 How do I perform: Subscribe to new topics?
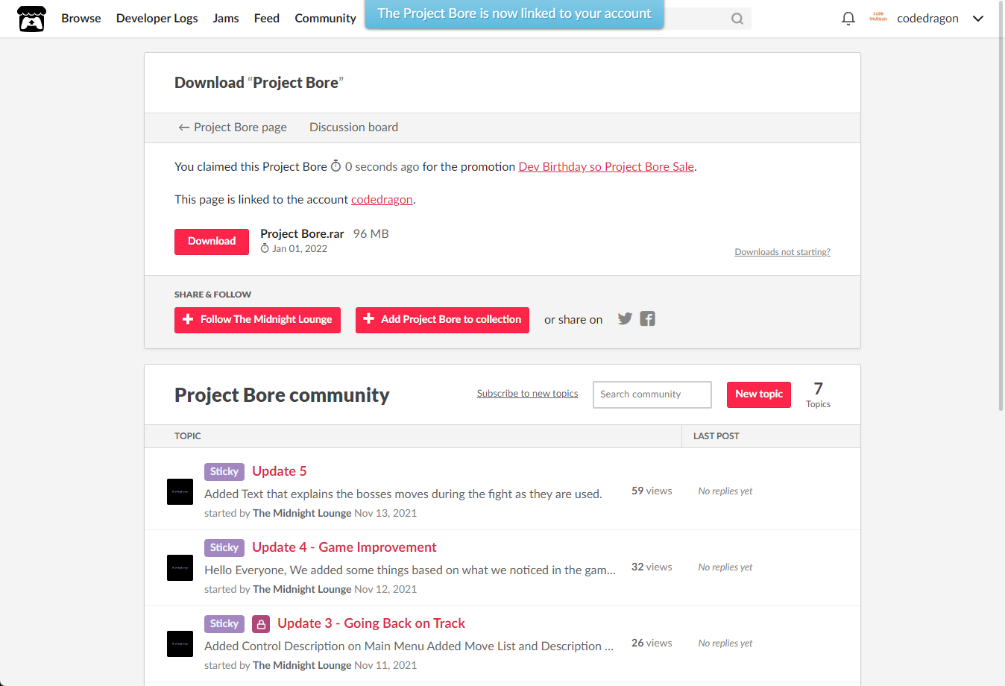pyautogui.click(x=527, y=394)
